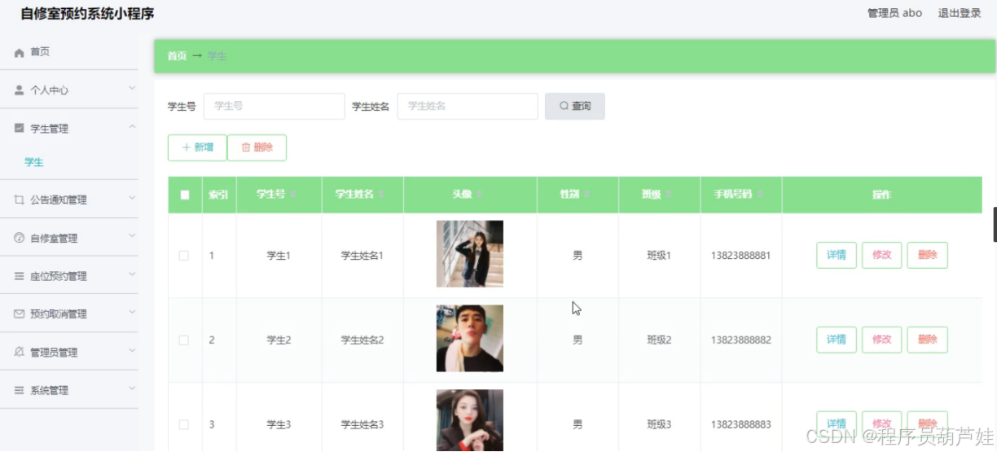Click the 退出登录 link

tap(960, 13)
